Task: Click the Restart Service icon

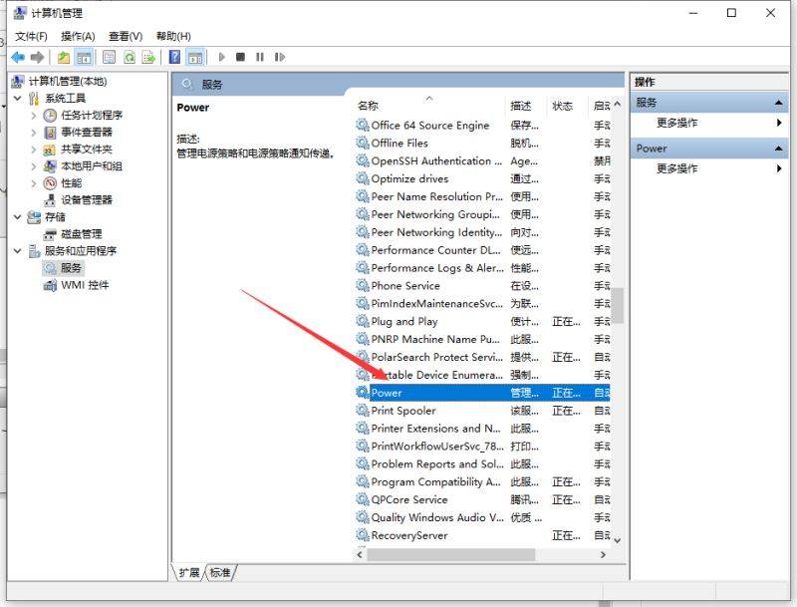Action: [280, 57]
